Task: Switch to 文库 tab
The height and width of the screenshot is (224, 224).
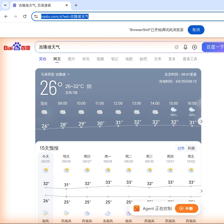Action: [158, 59]
